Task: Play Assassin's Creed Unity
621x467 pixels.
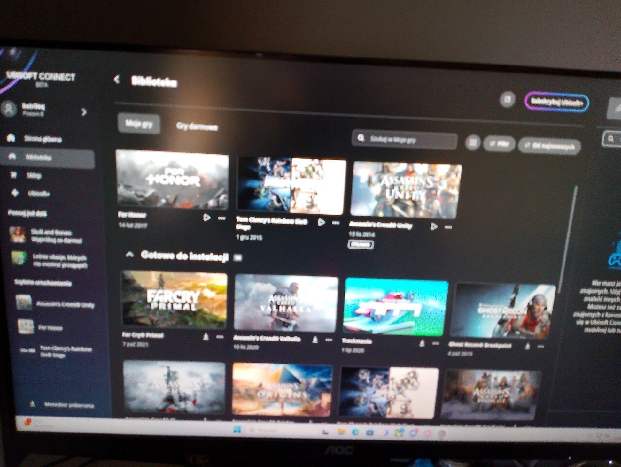Action: click(434, 226)
